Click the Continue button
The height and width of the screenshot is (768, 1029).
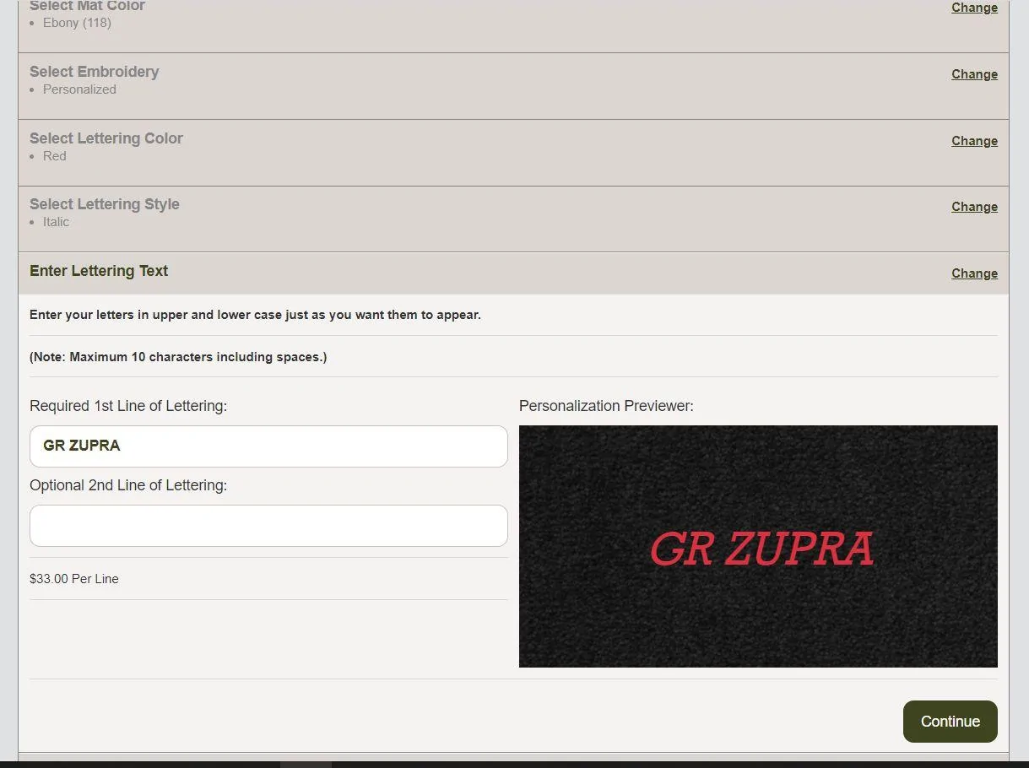950,722
